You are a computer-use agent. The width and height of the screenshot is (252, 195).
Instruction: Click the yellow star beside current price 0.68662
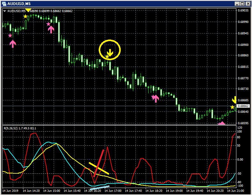pos(232,107)
